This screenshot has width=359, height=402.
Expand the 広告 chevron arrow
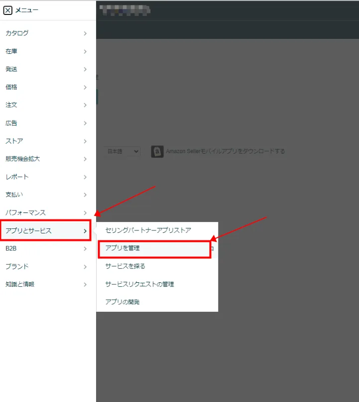point(85,123)
